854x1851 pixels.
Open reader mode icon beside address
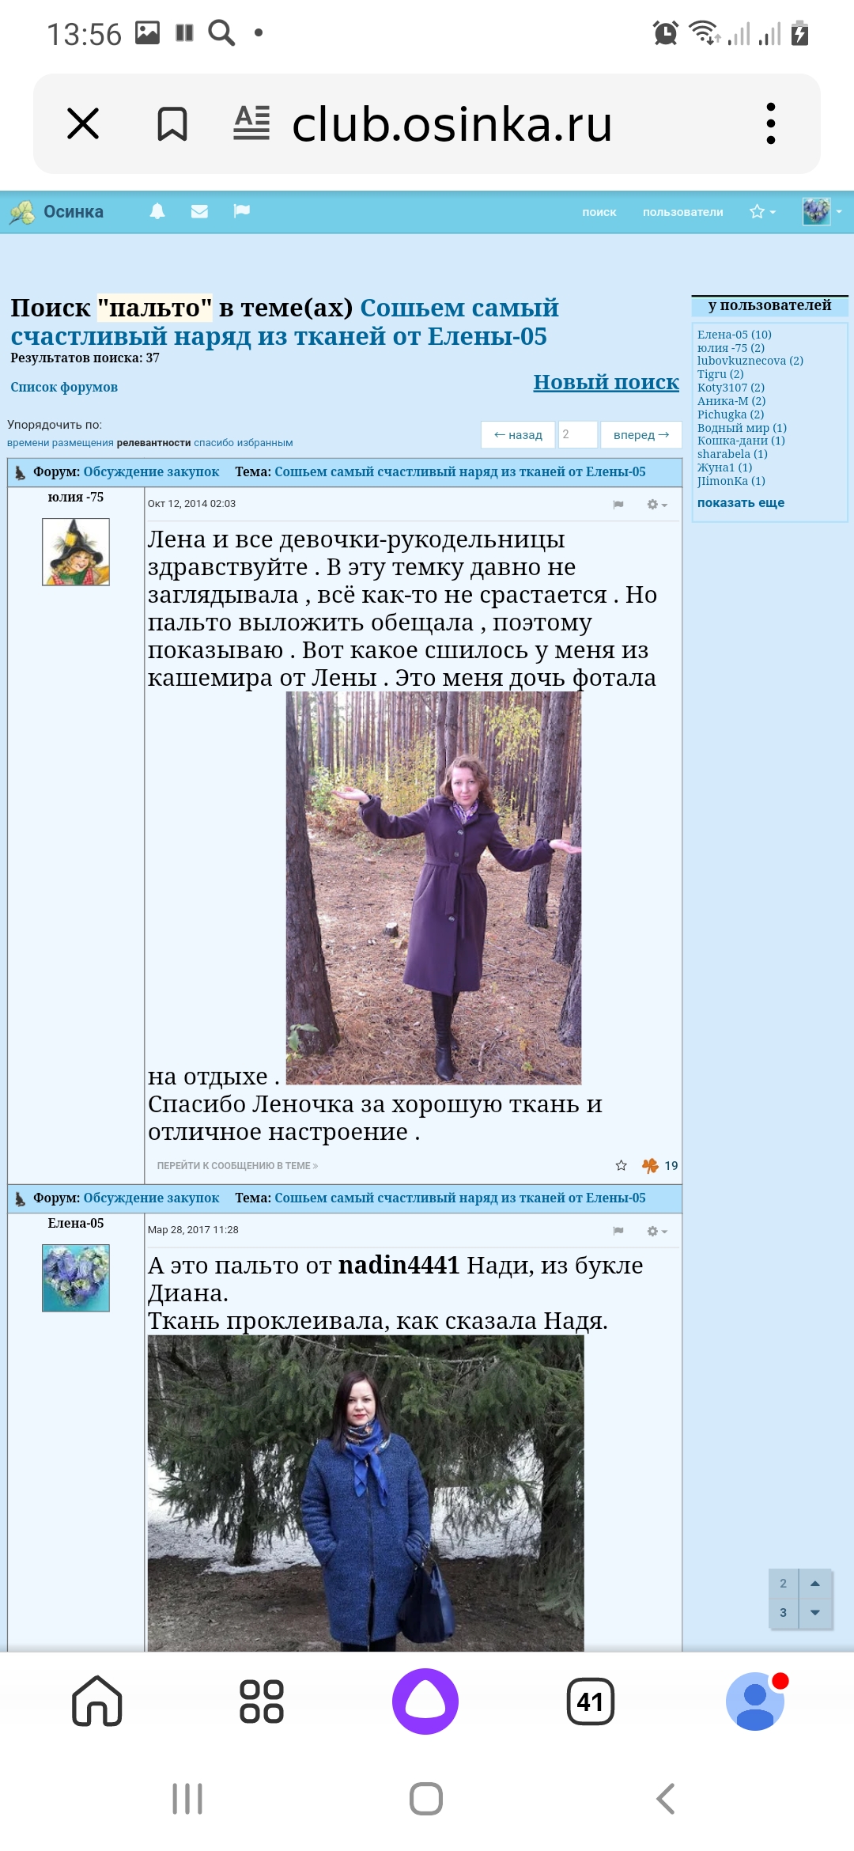[251, 123]
